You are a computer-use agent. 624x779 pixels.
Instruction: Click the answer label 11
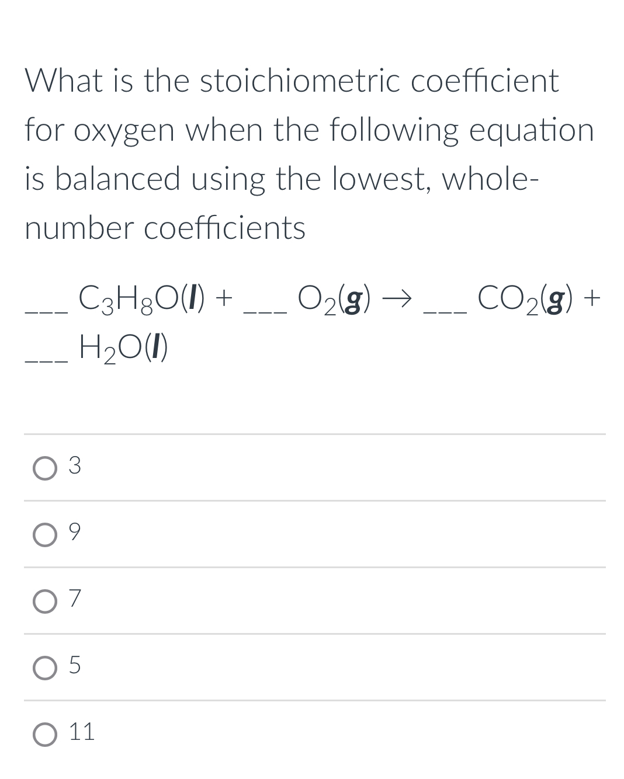(82, 732)
